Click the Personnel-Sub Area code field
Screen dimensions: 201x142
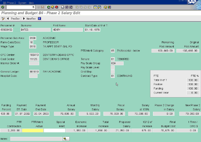coord(33,38)
